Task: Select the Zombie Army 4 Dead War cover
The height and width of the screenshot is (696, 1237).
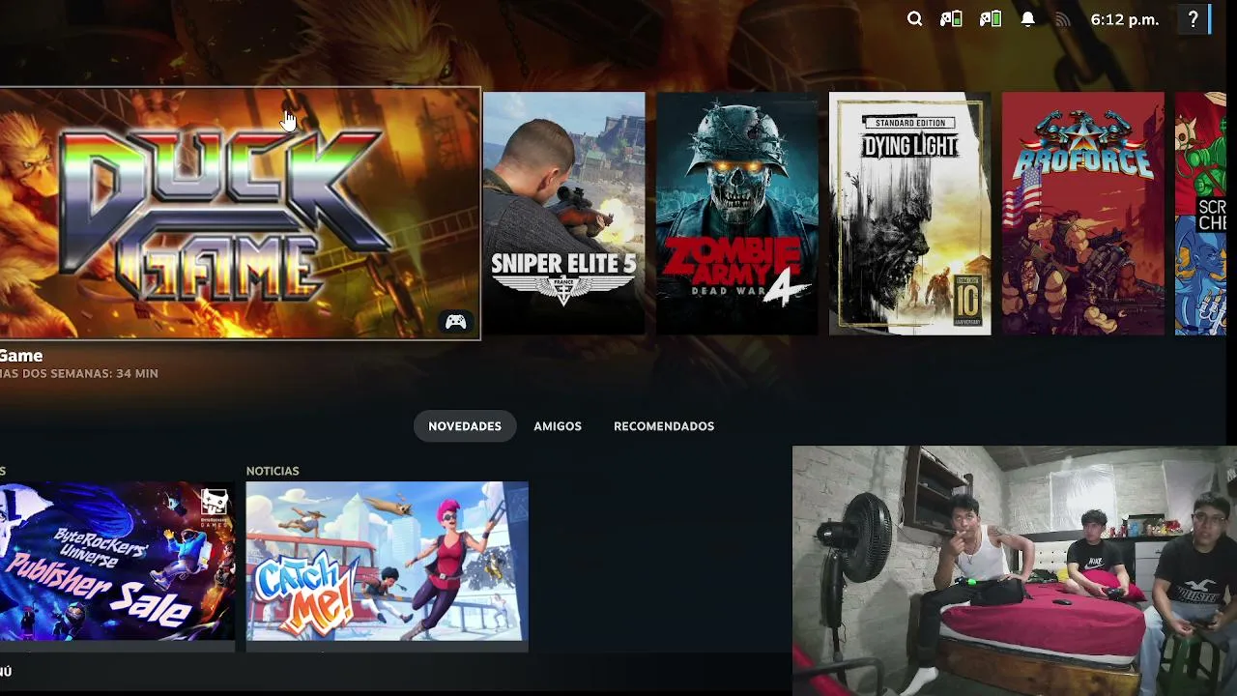Action: click(737, 214)
